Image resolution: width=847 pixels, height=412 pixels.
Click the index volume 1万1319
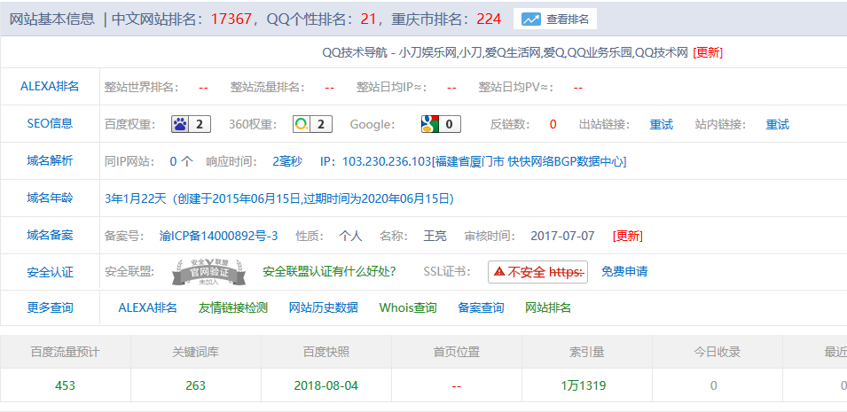(x=584, y=385)
